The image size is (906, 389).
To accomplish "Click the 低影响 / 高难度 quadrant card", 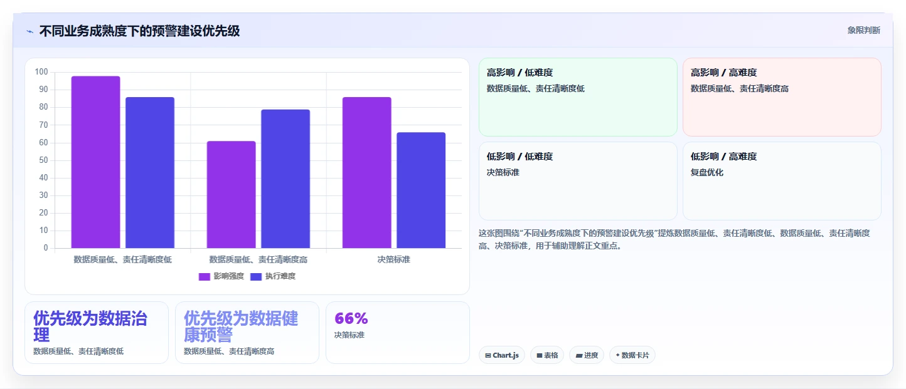I will tap(782, 181).
